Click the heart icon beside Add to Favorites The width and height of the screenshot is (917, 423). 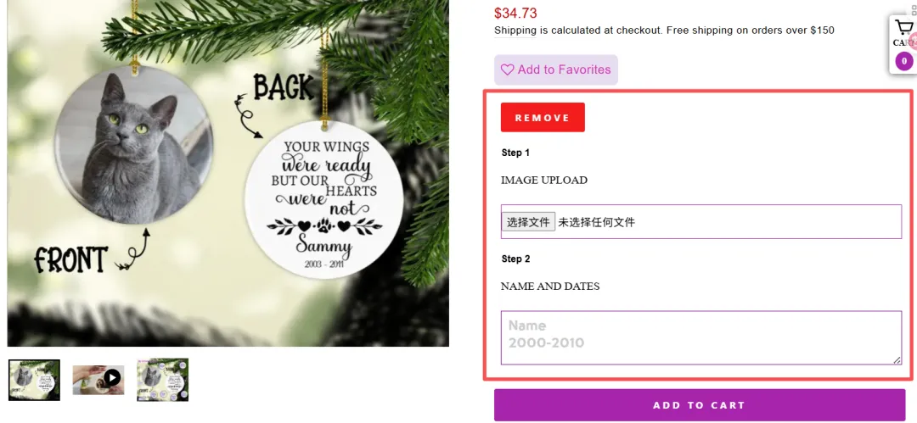tap(507, 70)
